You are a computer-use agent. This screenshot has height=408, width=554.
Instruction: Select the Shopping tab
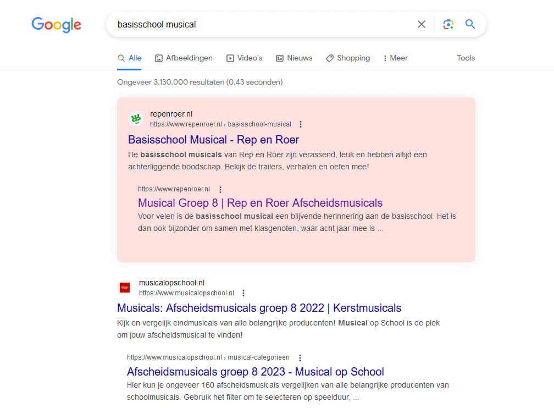click(348, 58)
